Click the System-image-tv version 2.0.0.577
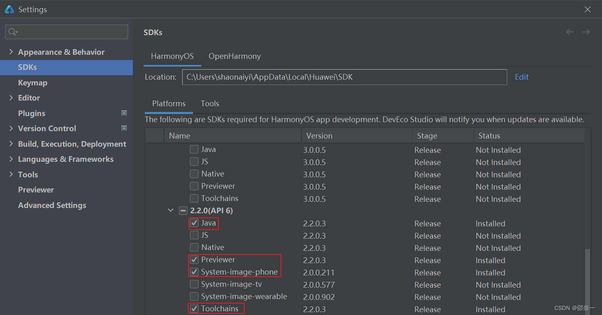Viewport: 602px width, 315px height. click(319, 285)
